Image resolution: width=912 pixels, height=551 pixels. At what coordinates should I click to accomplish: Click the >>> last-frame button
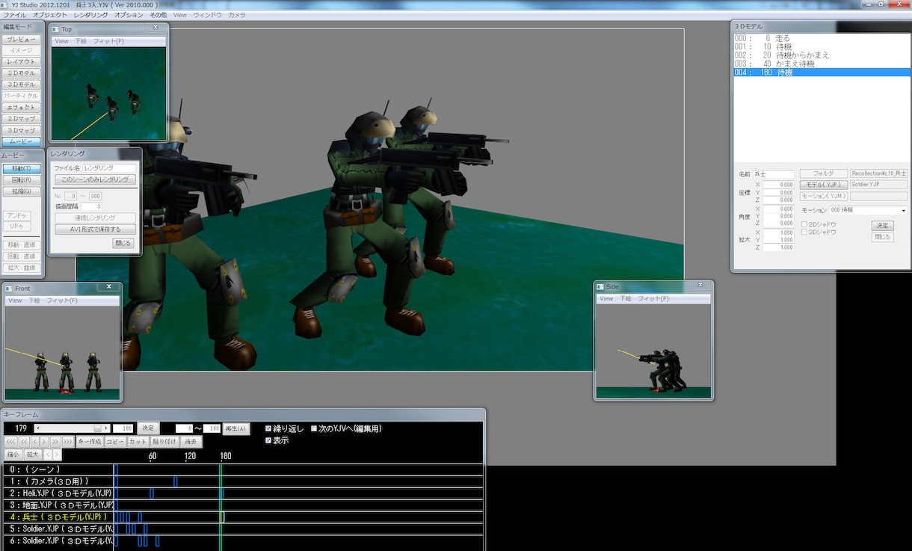tap(68, 442)
